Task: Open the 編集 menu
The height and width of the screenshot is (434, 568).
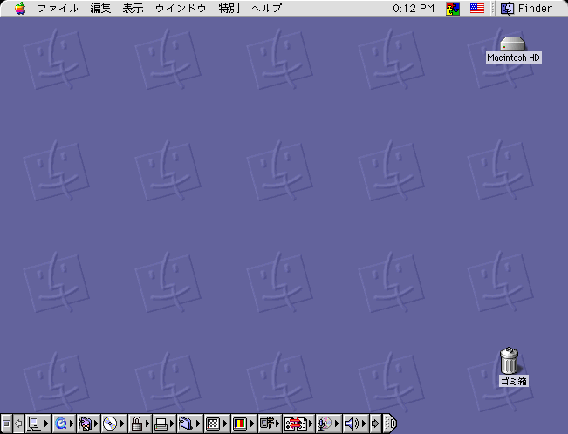Action: (x=100, y=8)
